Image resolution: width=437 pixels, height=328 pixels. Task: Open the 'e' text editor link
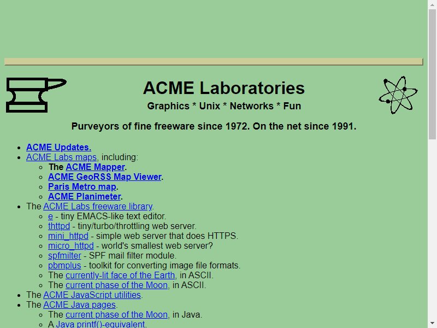(50, 216)
